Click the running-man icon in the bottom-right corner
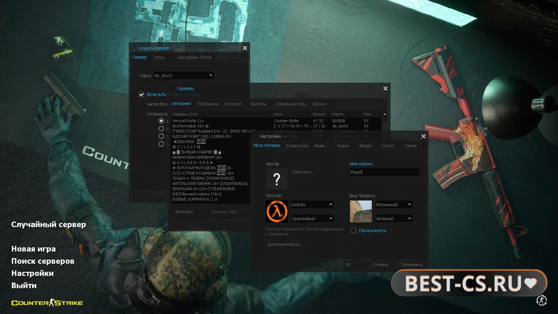 (541, 300)
